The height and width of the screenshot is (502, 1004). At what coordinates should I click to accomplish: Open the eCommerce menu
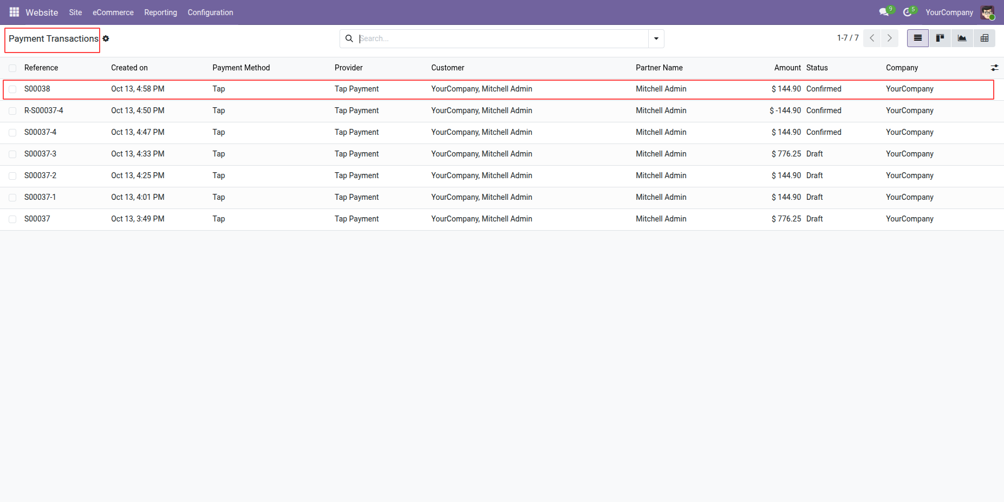pos(113,12)
